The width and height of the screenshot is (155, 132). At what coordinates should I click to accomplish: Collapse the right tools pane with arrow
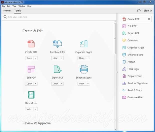click(x=117, y=72)
